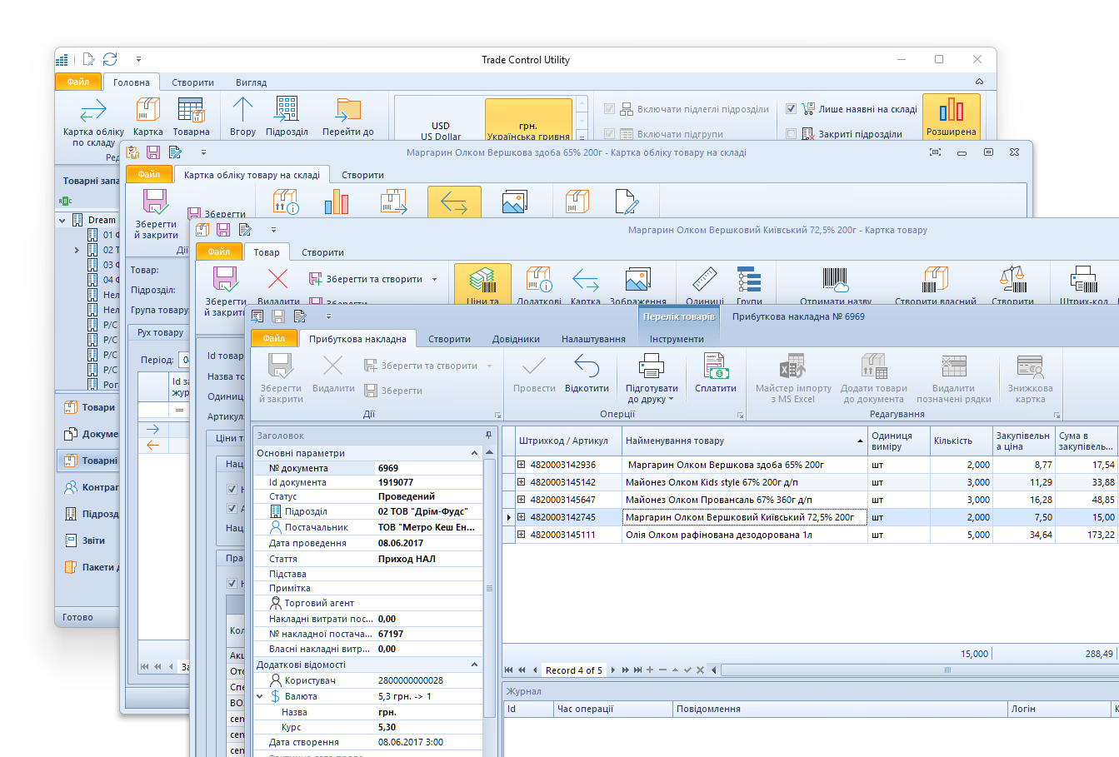Open the Групи icon in the product card ribbon
The height and width of the screenshot is (757, 1119).
749,280
